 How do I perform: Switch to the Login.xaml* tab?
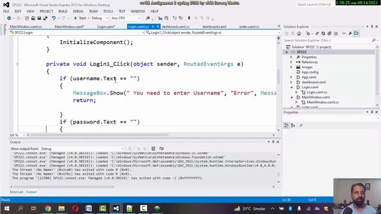click(x=106, y=27)
